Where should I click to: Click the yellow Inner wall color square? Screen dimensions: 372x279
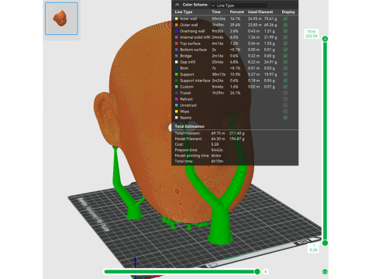tap(177, 19)
